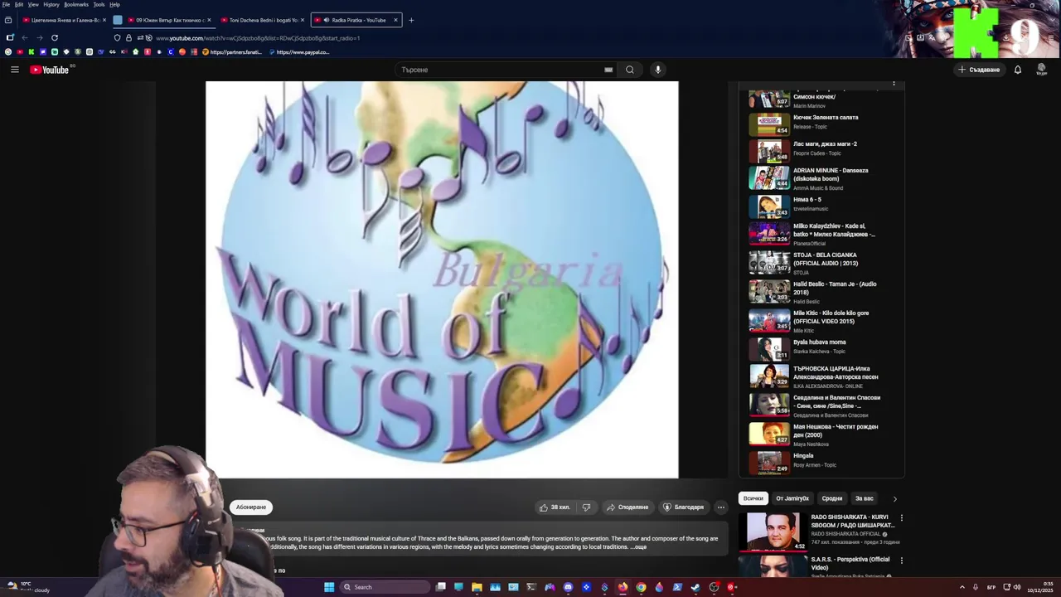Focus the Търсене search field
The height and width of the screenshot is (597, 1061).
(x=506, y=70)
